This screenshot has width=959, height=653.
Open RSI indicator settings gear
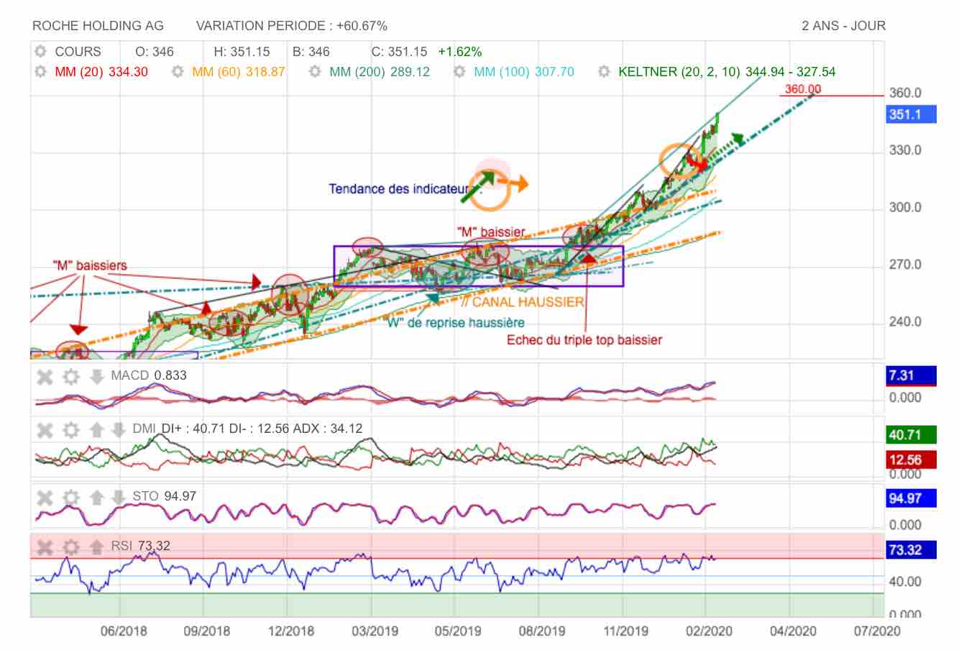click(70, 547)
